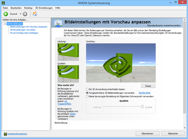
Task: Click the Qualität preview thumbnail
Action: pyautogui.click(x=68, y=74)
